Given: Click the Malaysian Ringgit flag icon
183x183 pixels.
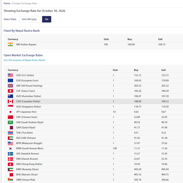Looking at the screenshot, I should 10,143.
